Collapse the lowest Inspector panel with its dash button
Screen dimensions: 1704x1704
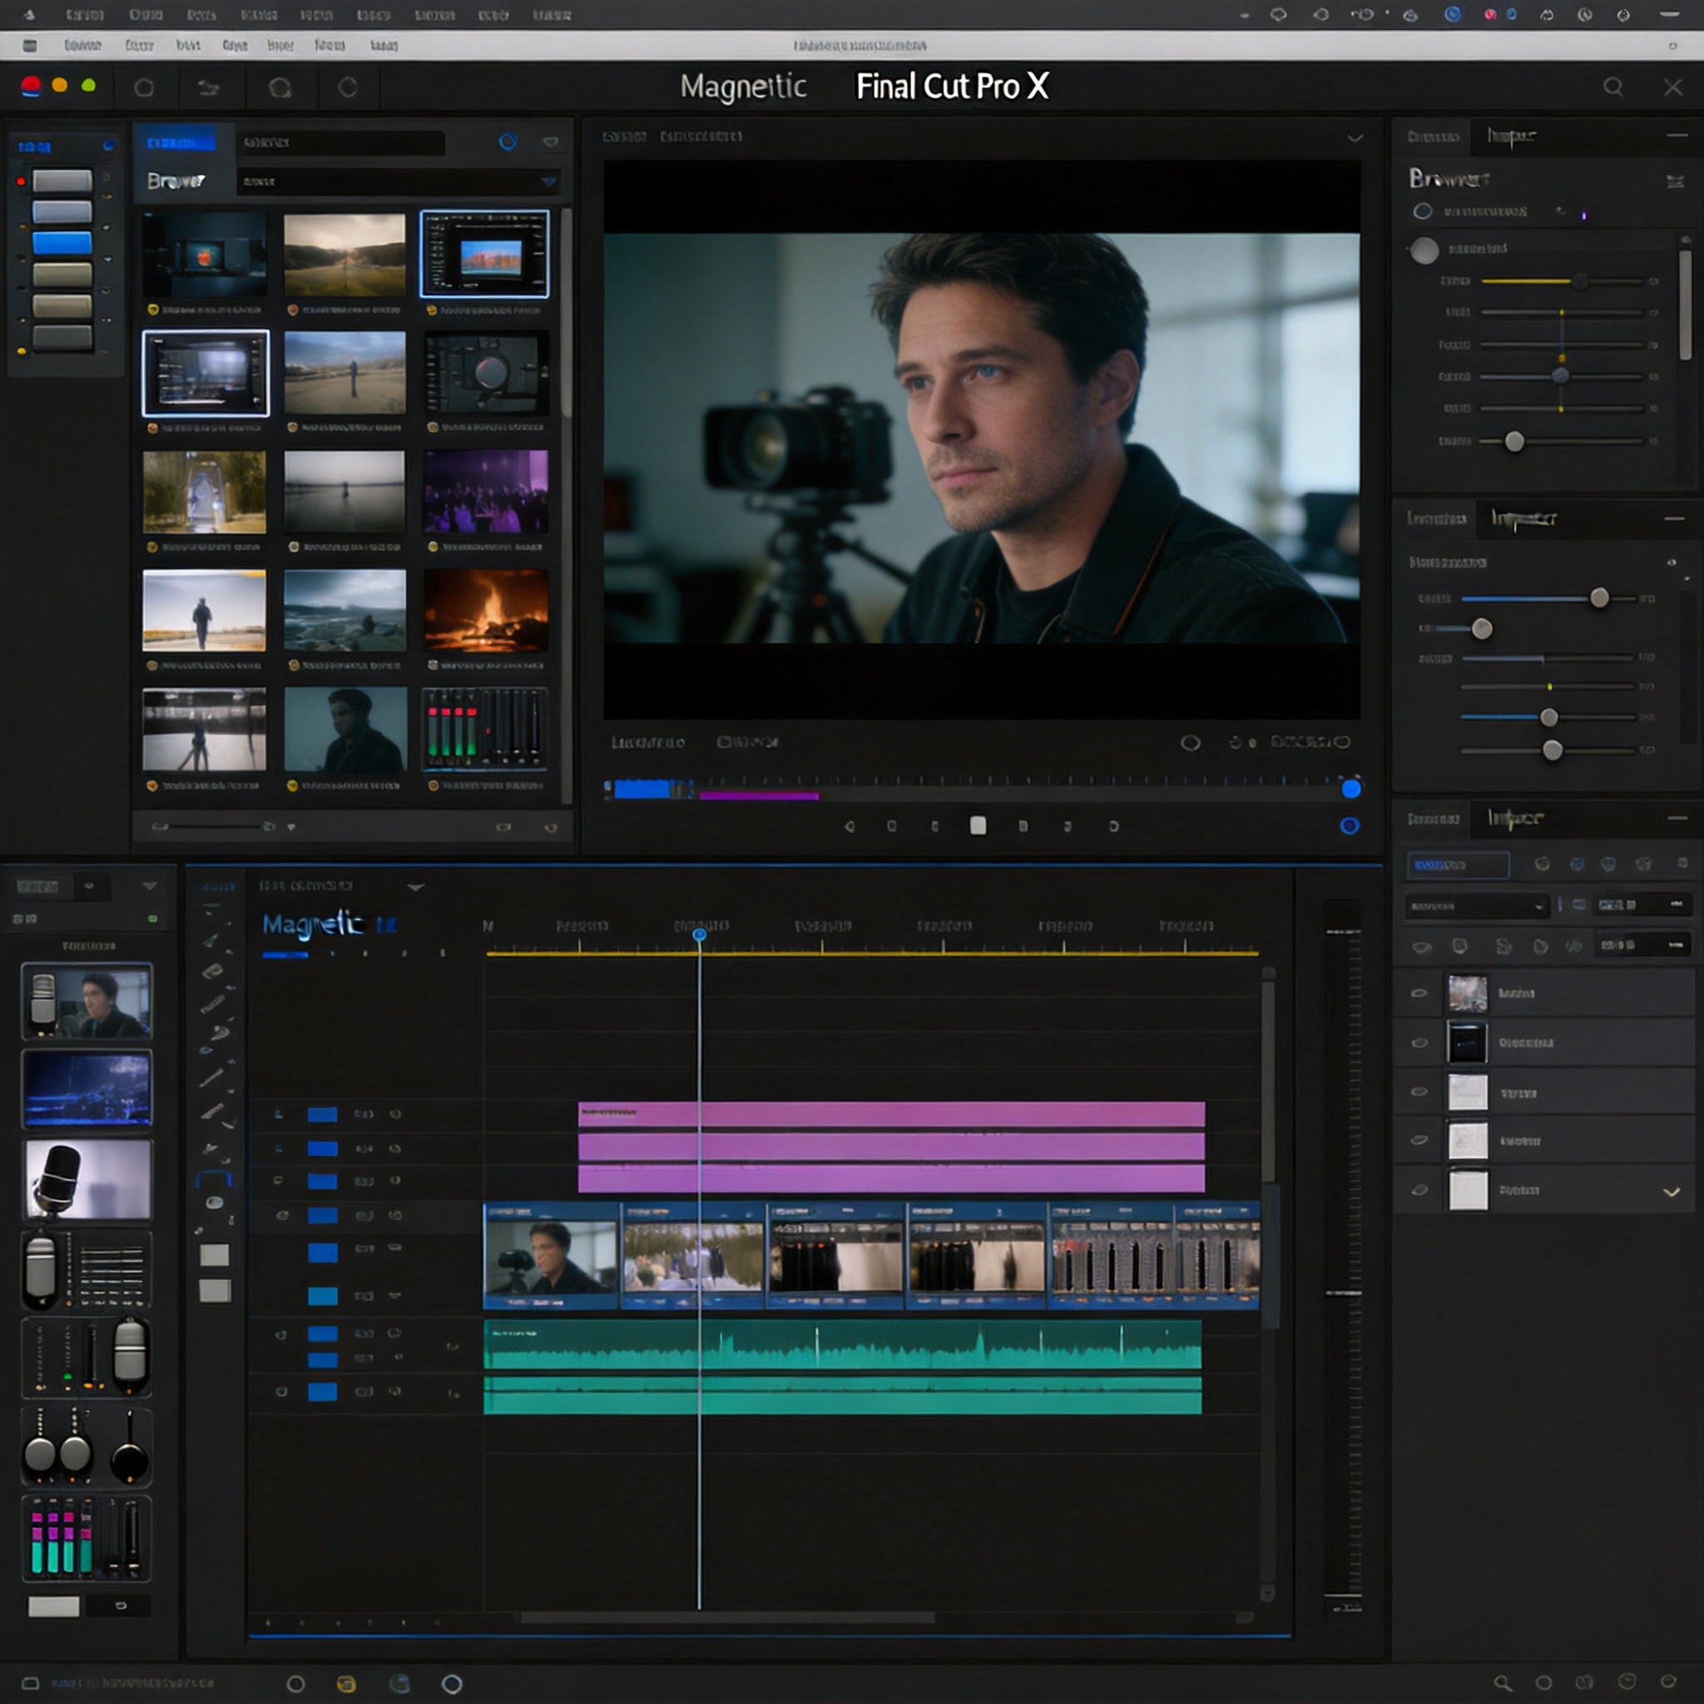click(x=1677, y=819)
